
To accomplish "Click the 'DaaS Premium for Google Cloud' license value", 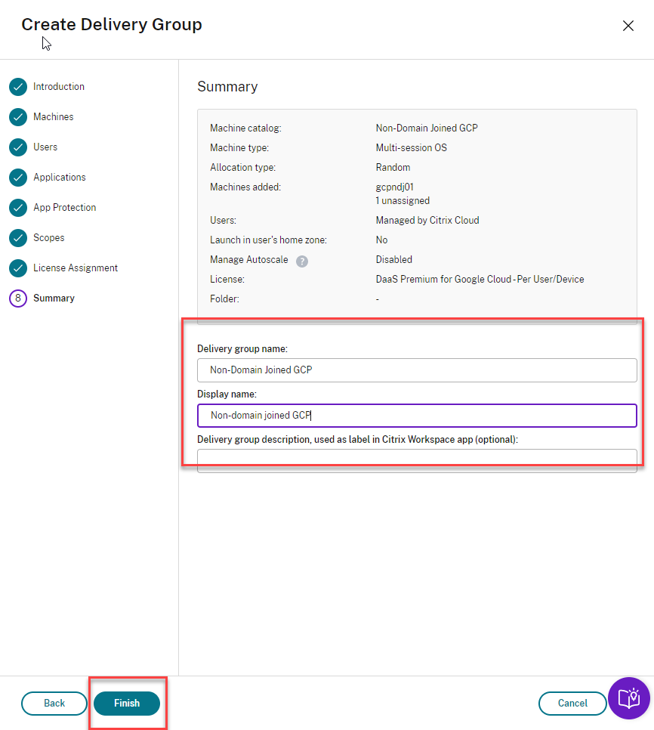I will point(480,280).
